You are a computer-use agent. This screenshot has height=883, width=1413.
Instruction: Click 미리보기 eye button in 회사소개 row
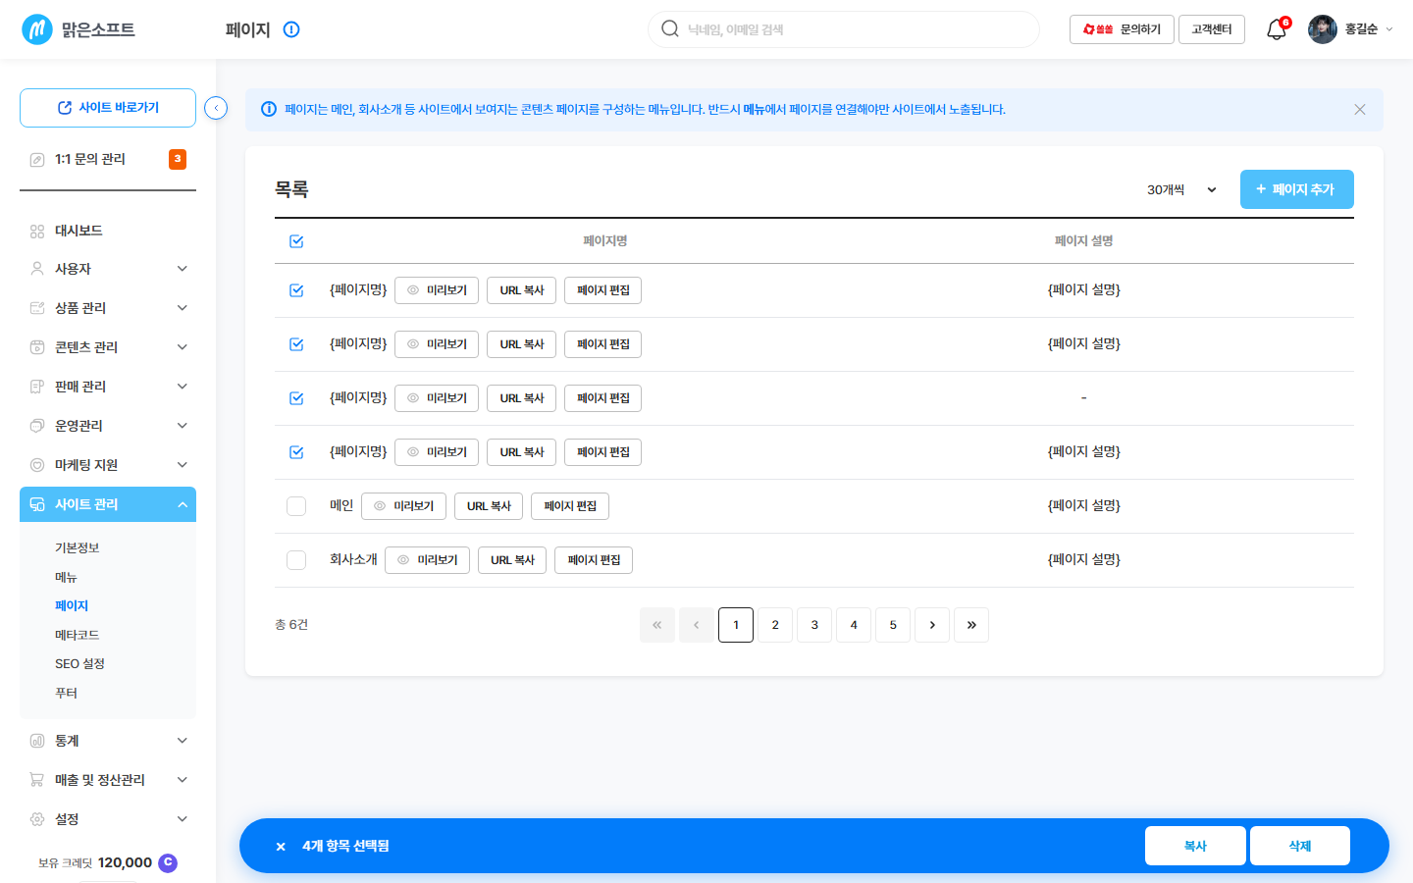pos(428,560)
